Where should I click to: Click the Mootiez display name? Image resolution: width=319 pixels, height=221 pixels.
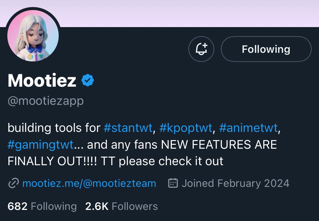point(42,80)
